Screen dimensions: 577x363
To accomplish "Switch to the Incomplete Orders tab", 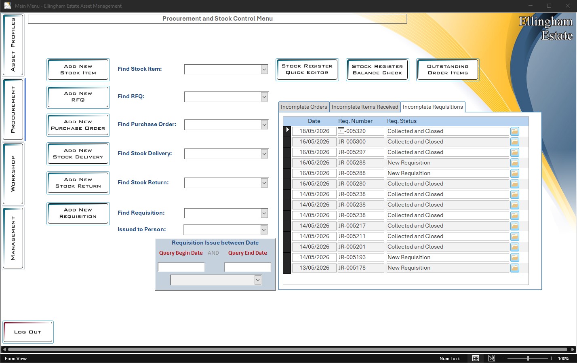I will 304,107.
